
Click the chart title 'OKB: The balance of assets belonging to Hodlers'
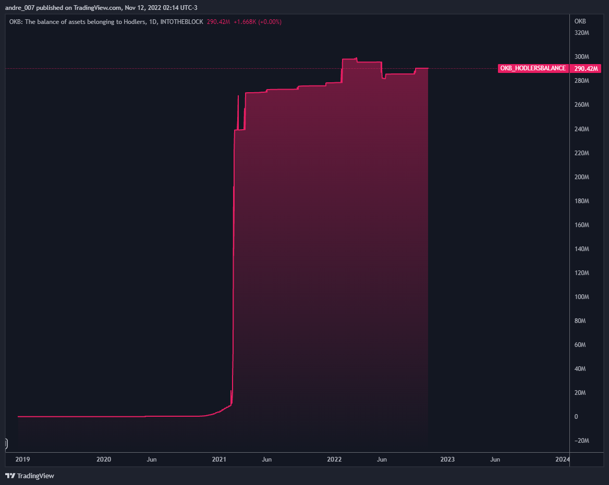pyautogui.click(x=77, y=22)
